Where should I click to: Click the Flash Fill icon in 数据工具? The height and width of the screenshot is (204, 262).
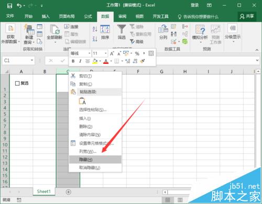pos(173,27)
